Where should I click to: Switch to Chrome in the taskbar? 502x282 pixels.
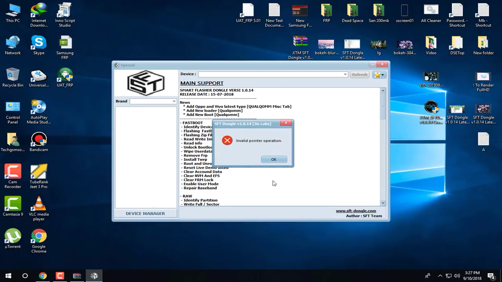click(43, 276)
